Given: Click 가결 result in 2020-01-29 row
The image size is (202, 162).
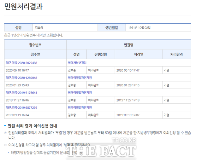Looking at the screenshot, I should tap(166, 85).
